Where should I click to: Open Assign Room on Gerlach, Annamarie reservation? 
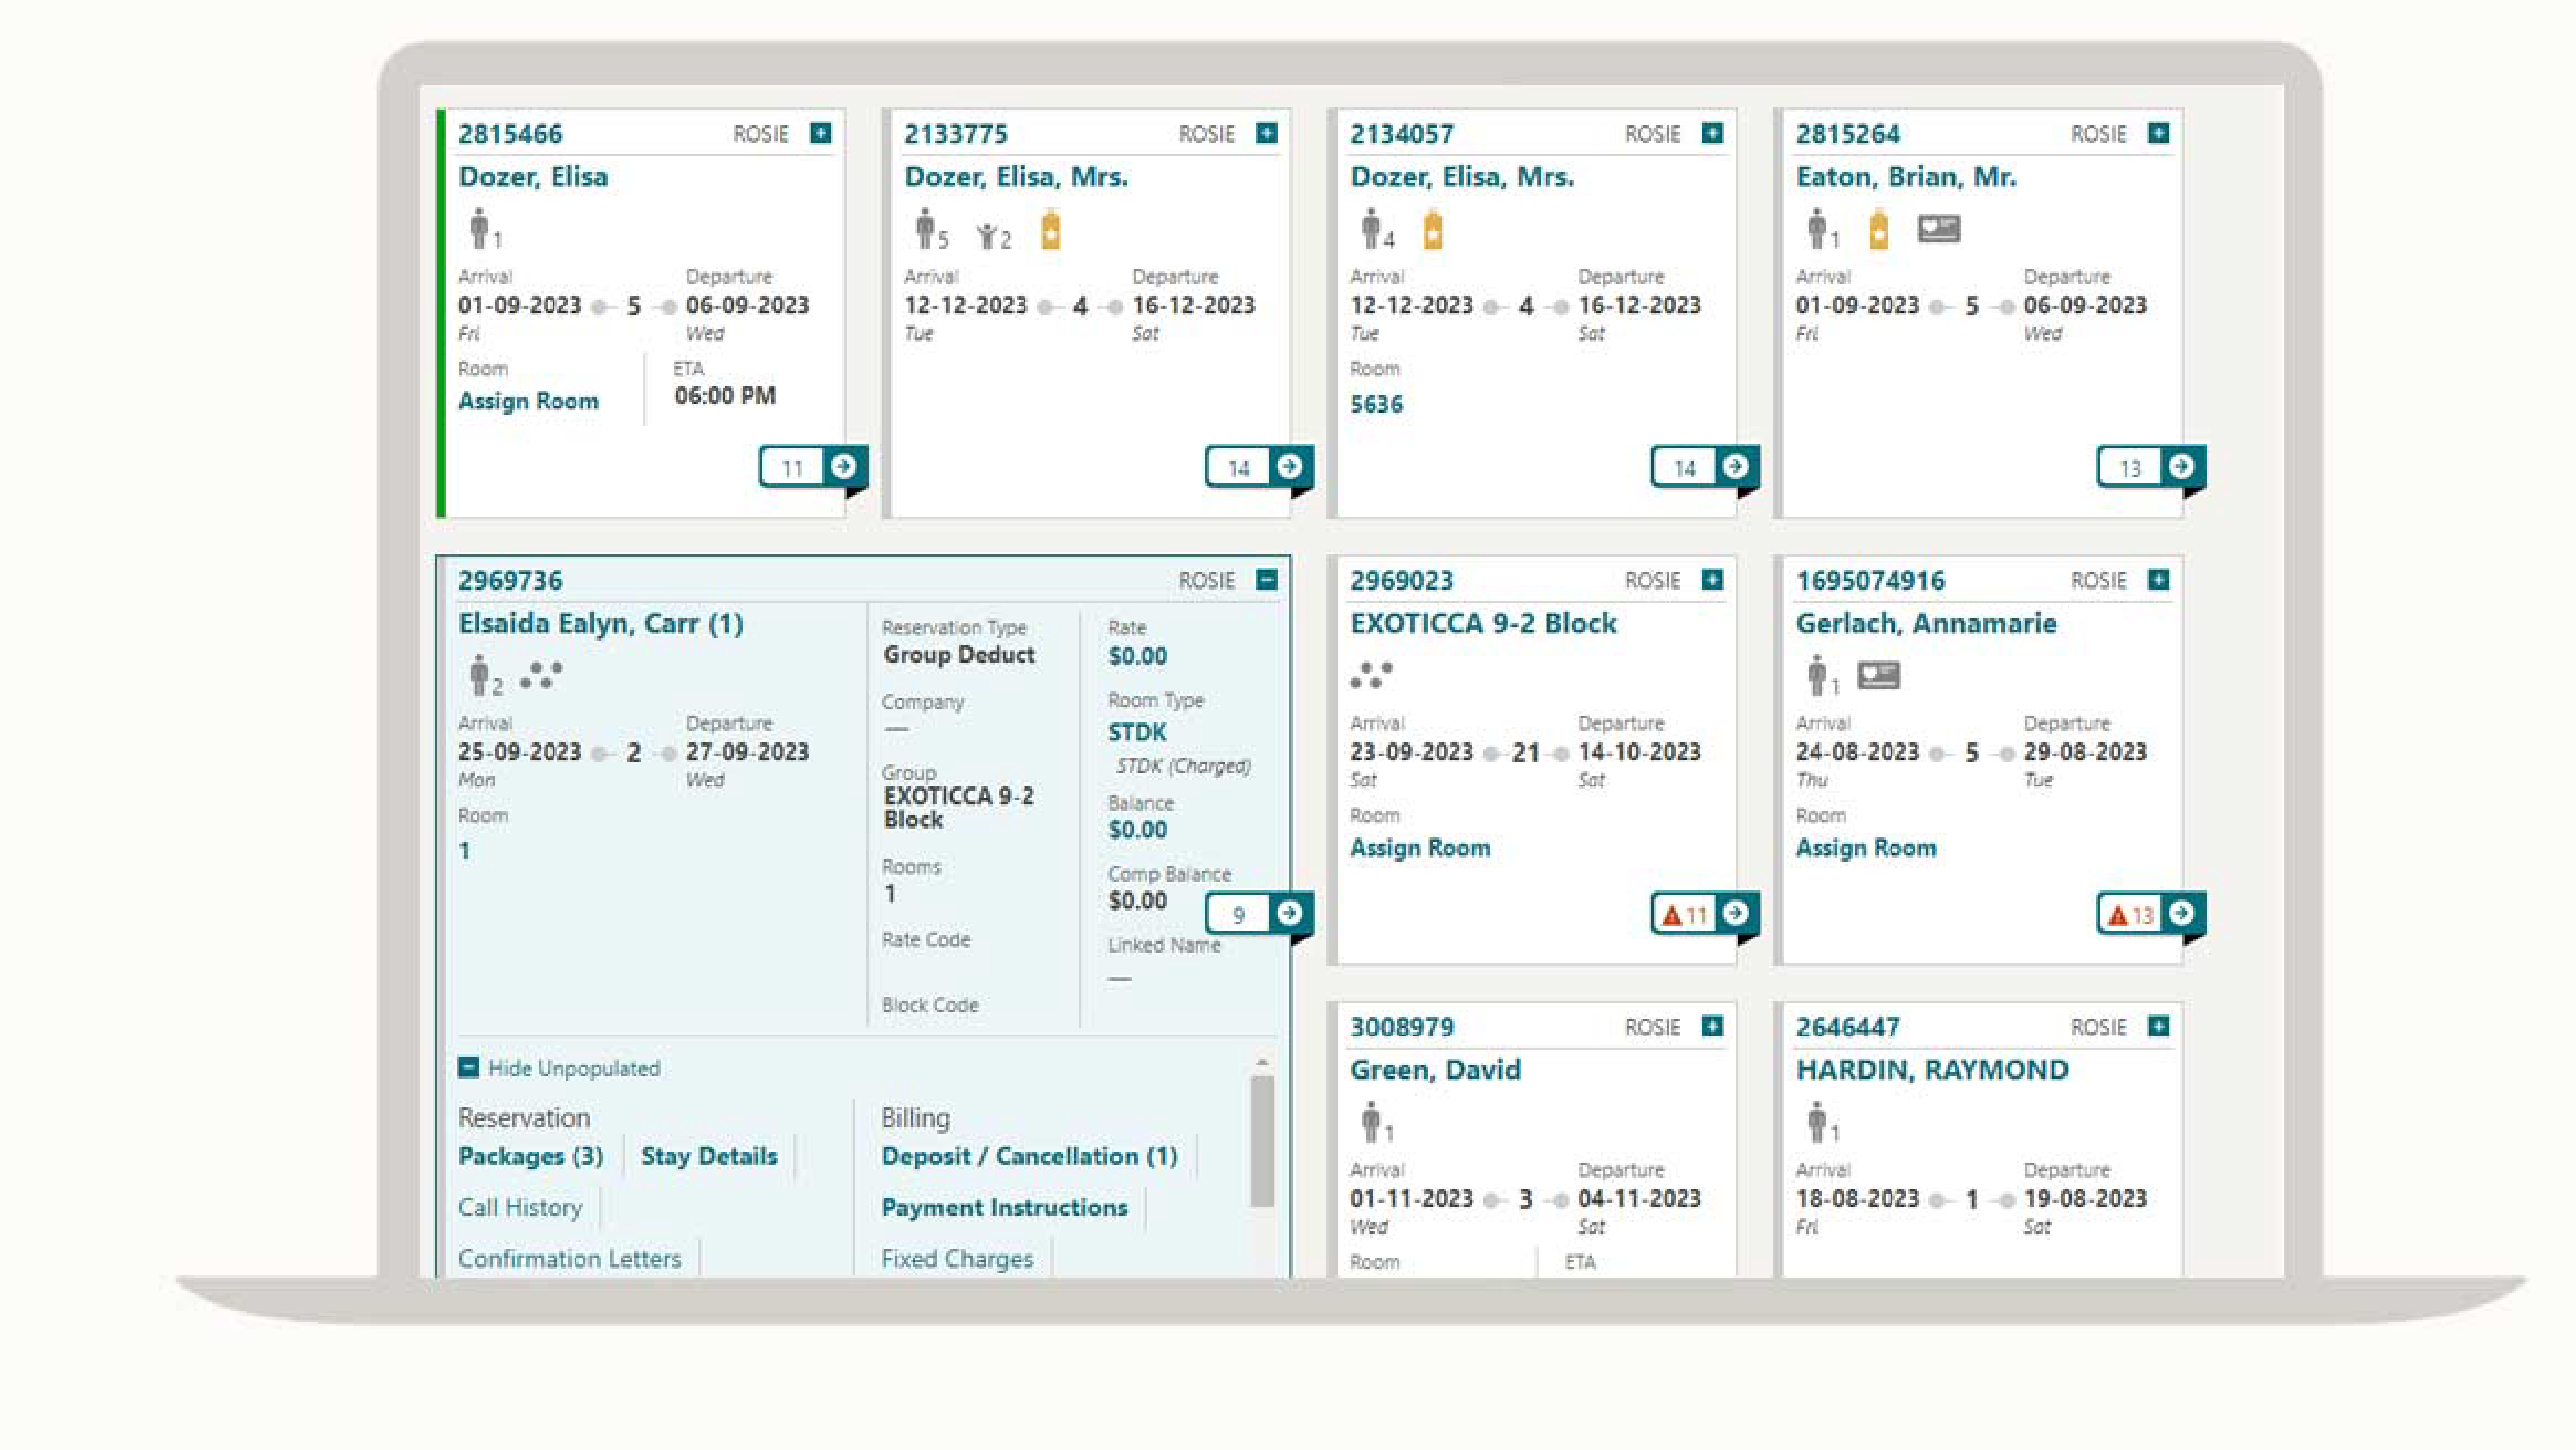pyautogui.click(x=1866, y=847)
